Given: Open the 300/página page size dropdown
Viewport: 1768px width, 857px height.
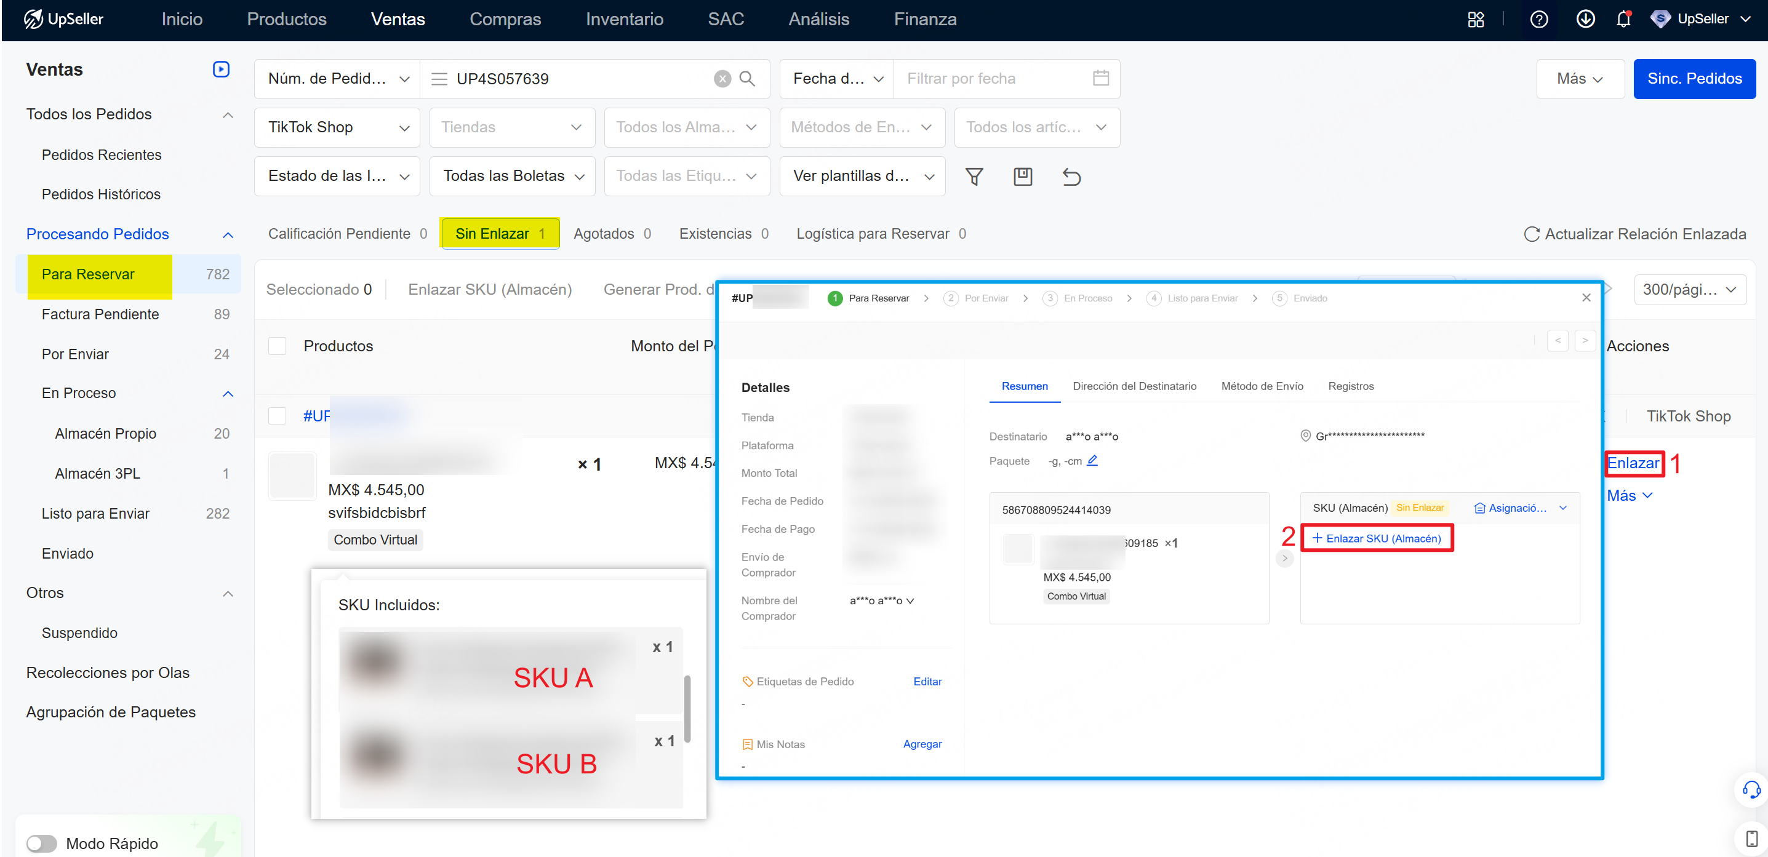Looking at the screenshot, I should click(1690, 290).
